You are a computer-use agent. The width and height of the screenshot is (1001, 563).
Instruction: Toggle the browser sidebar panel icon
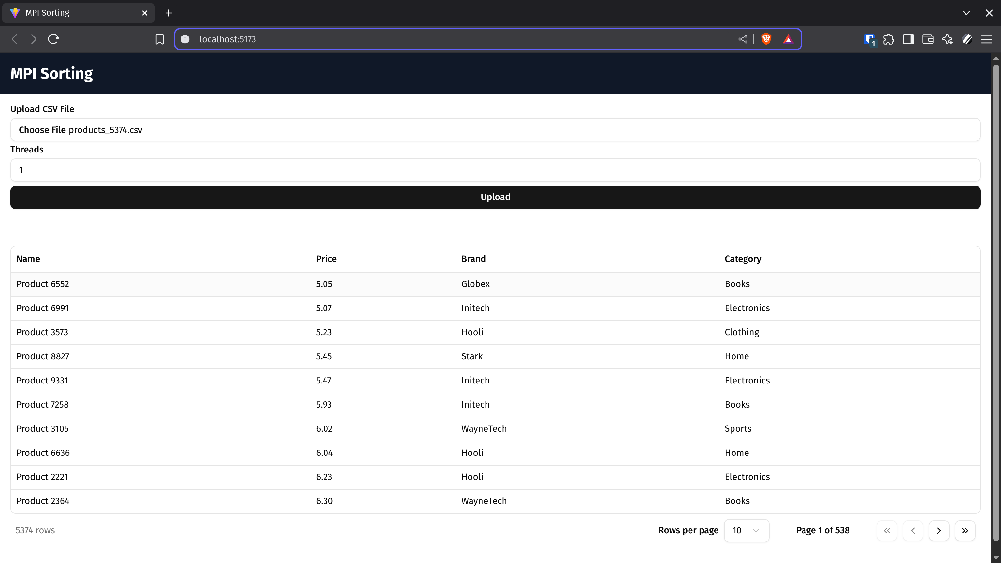click(908, 39)
